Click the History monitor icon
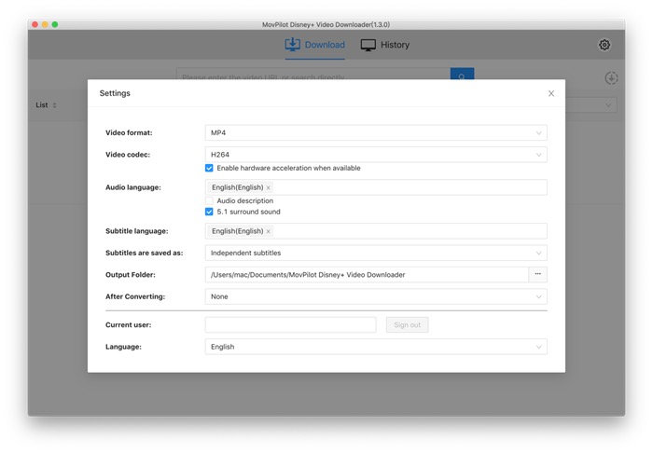Image resolution: width=653 pixels, height=453 pixels. click(368, 45)
